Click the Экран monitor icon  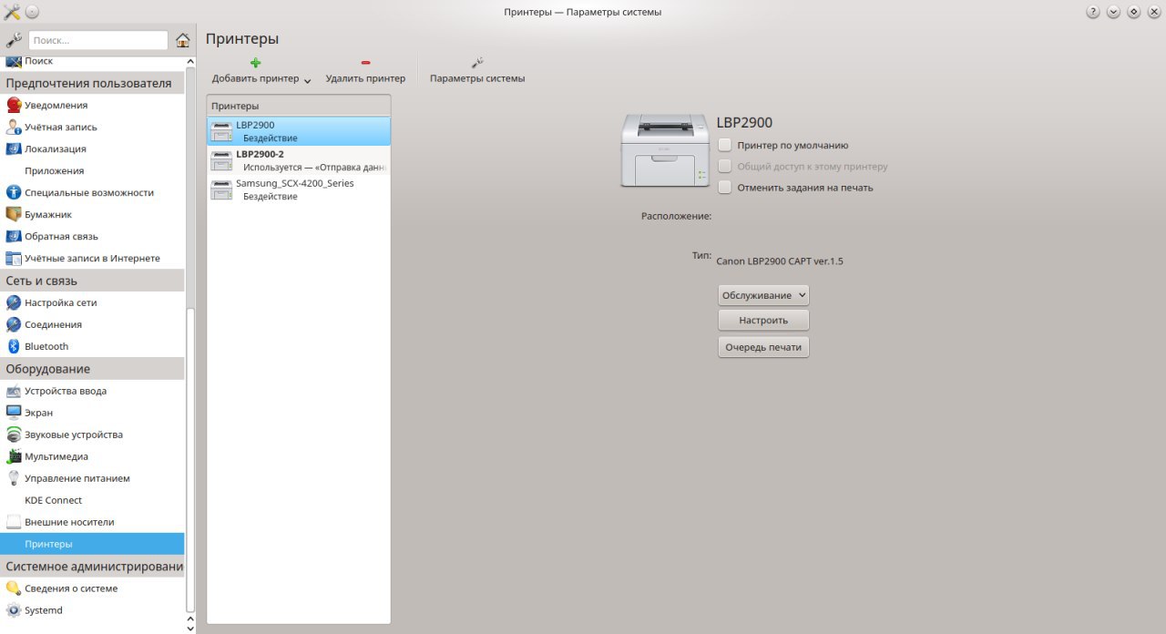coord(14,413)
